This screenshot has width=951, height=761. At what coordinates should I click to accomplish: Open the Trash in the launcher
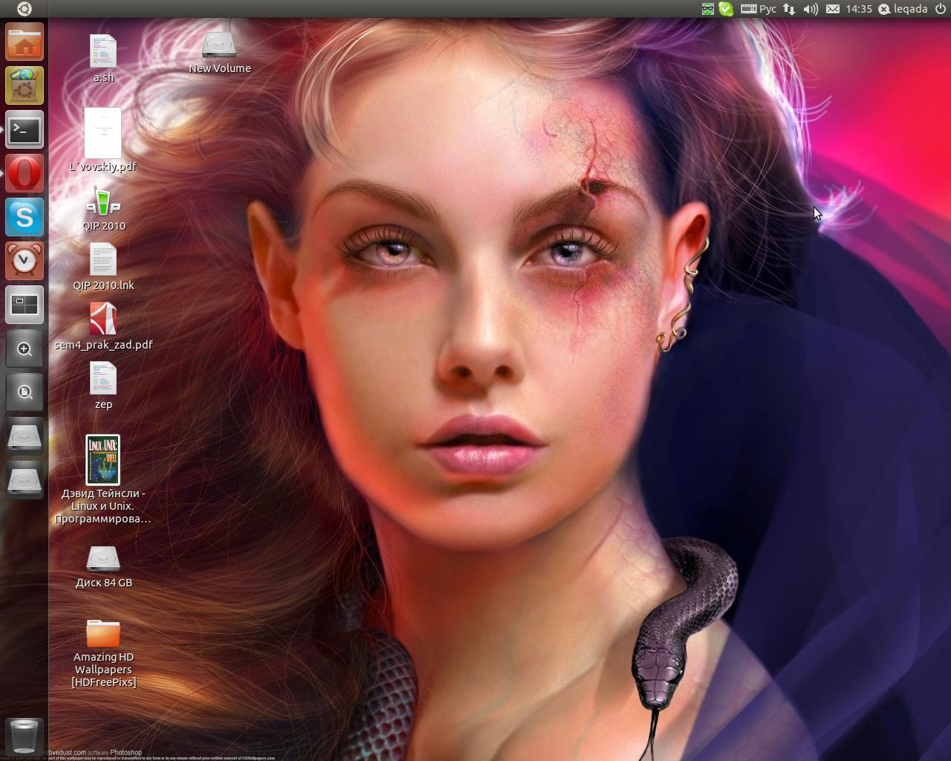coord(25,736)
